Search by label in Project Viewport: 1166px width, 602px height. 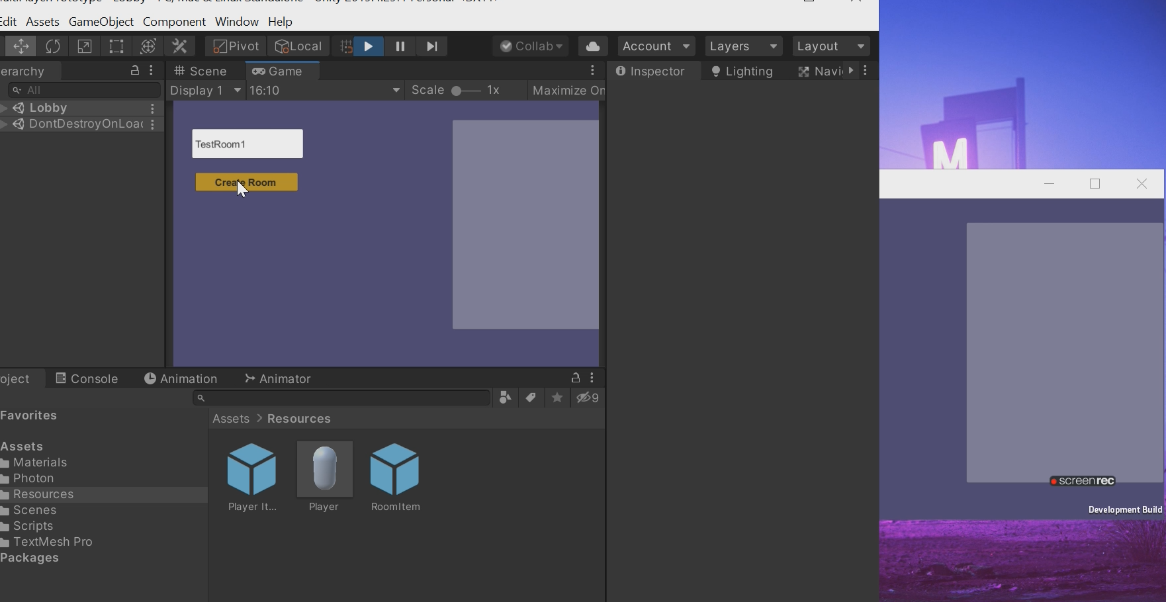(x=531, y=398)
